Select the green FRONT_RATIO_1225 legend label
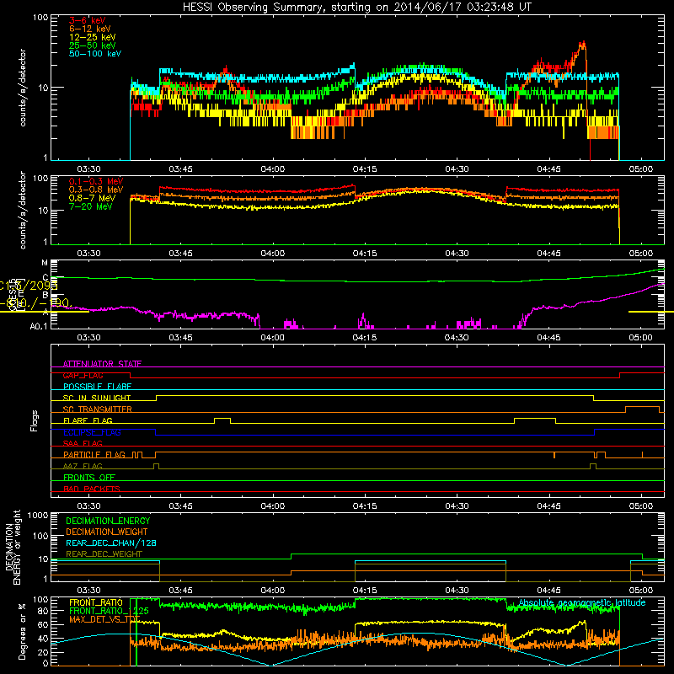This screenshot has width=674, height=674. 109,611
